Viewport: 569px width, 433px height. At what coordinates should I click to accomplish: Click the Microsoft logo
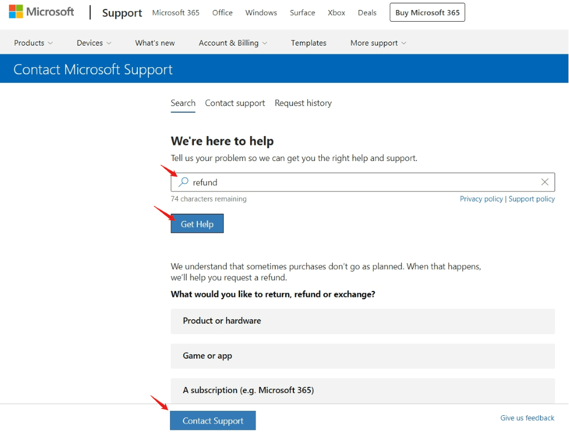(x=41, y=12)
